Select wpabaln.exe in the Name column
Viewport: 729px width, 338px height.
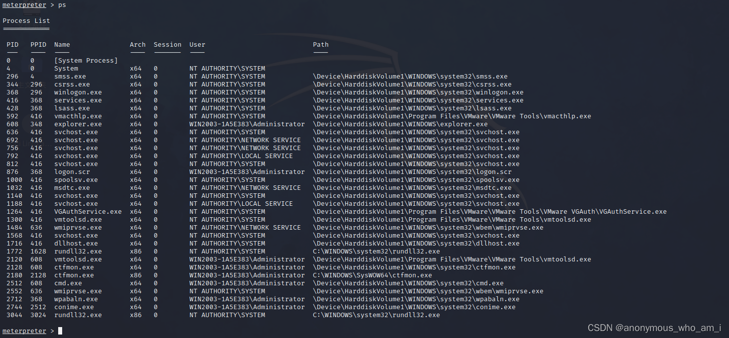point(76,299)
